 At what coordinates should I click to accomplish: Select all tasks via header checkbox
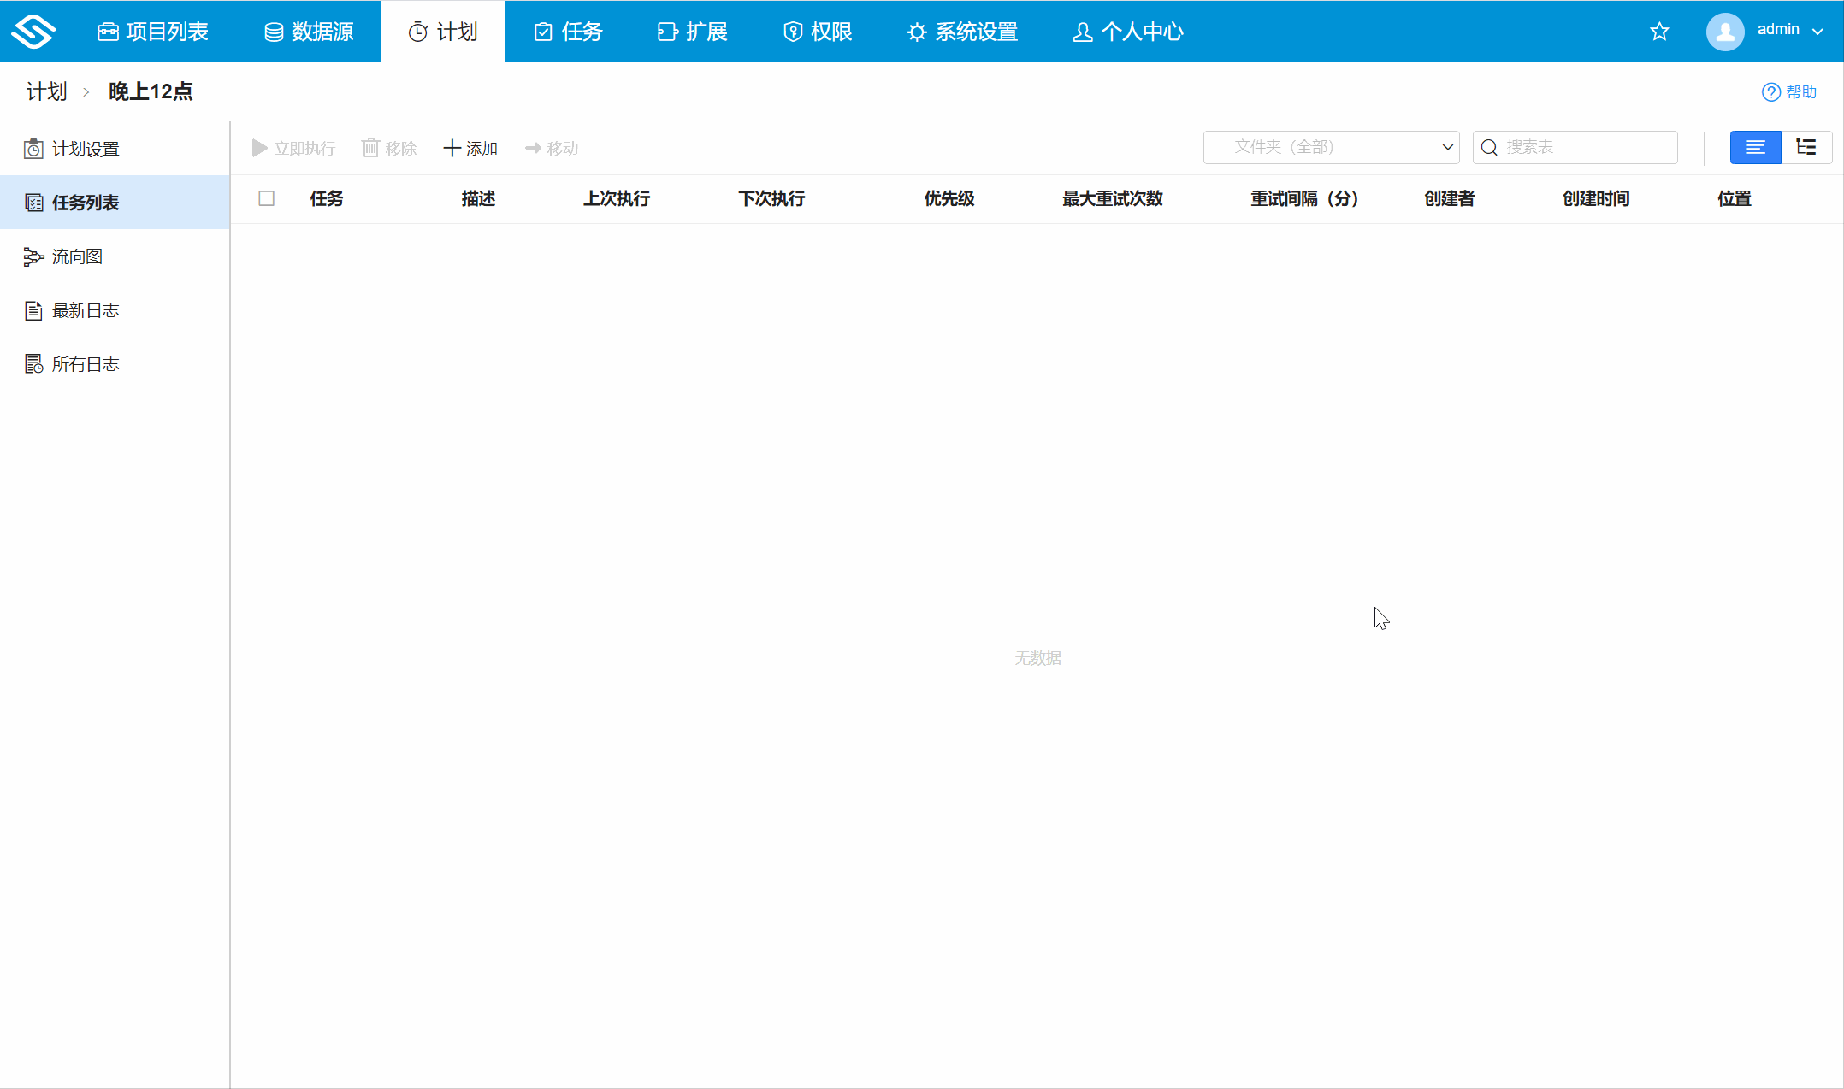(x=266, y=197)
